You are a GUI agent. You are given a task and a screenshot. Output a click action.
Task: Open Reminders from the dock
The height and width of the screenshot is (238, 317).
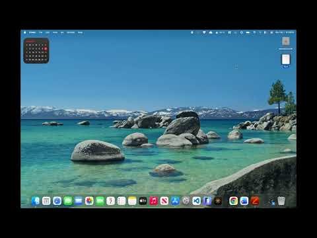pos(122,201)
